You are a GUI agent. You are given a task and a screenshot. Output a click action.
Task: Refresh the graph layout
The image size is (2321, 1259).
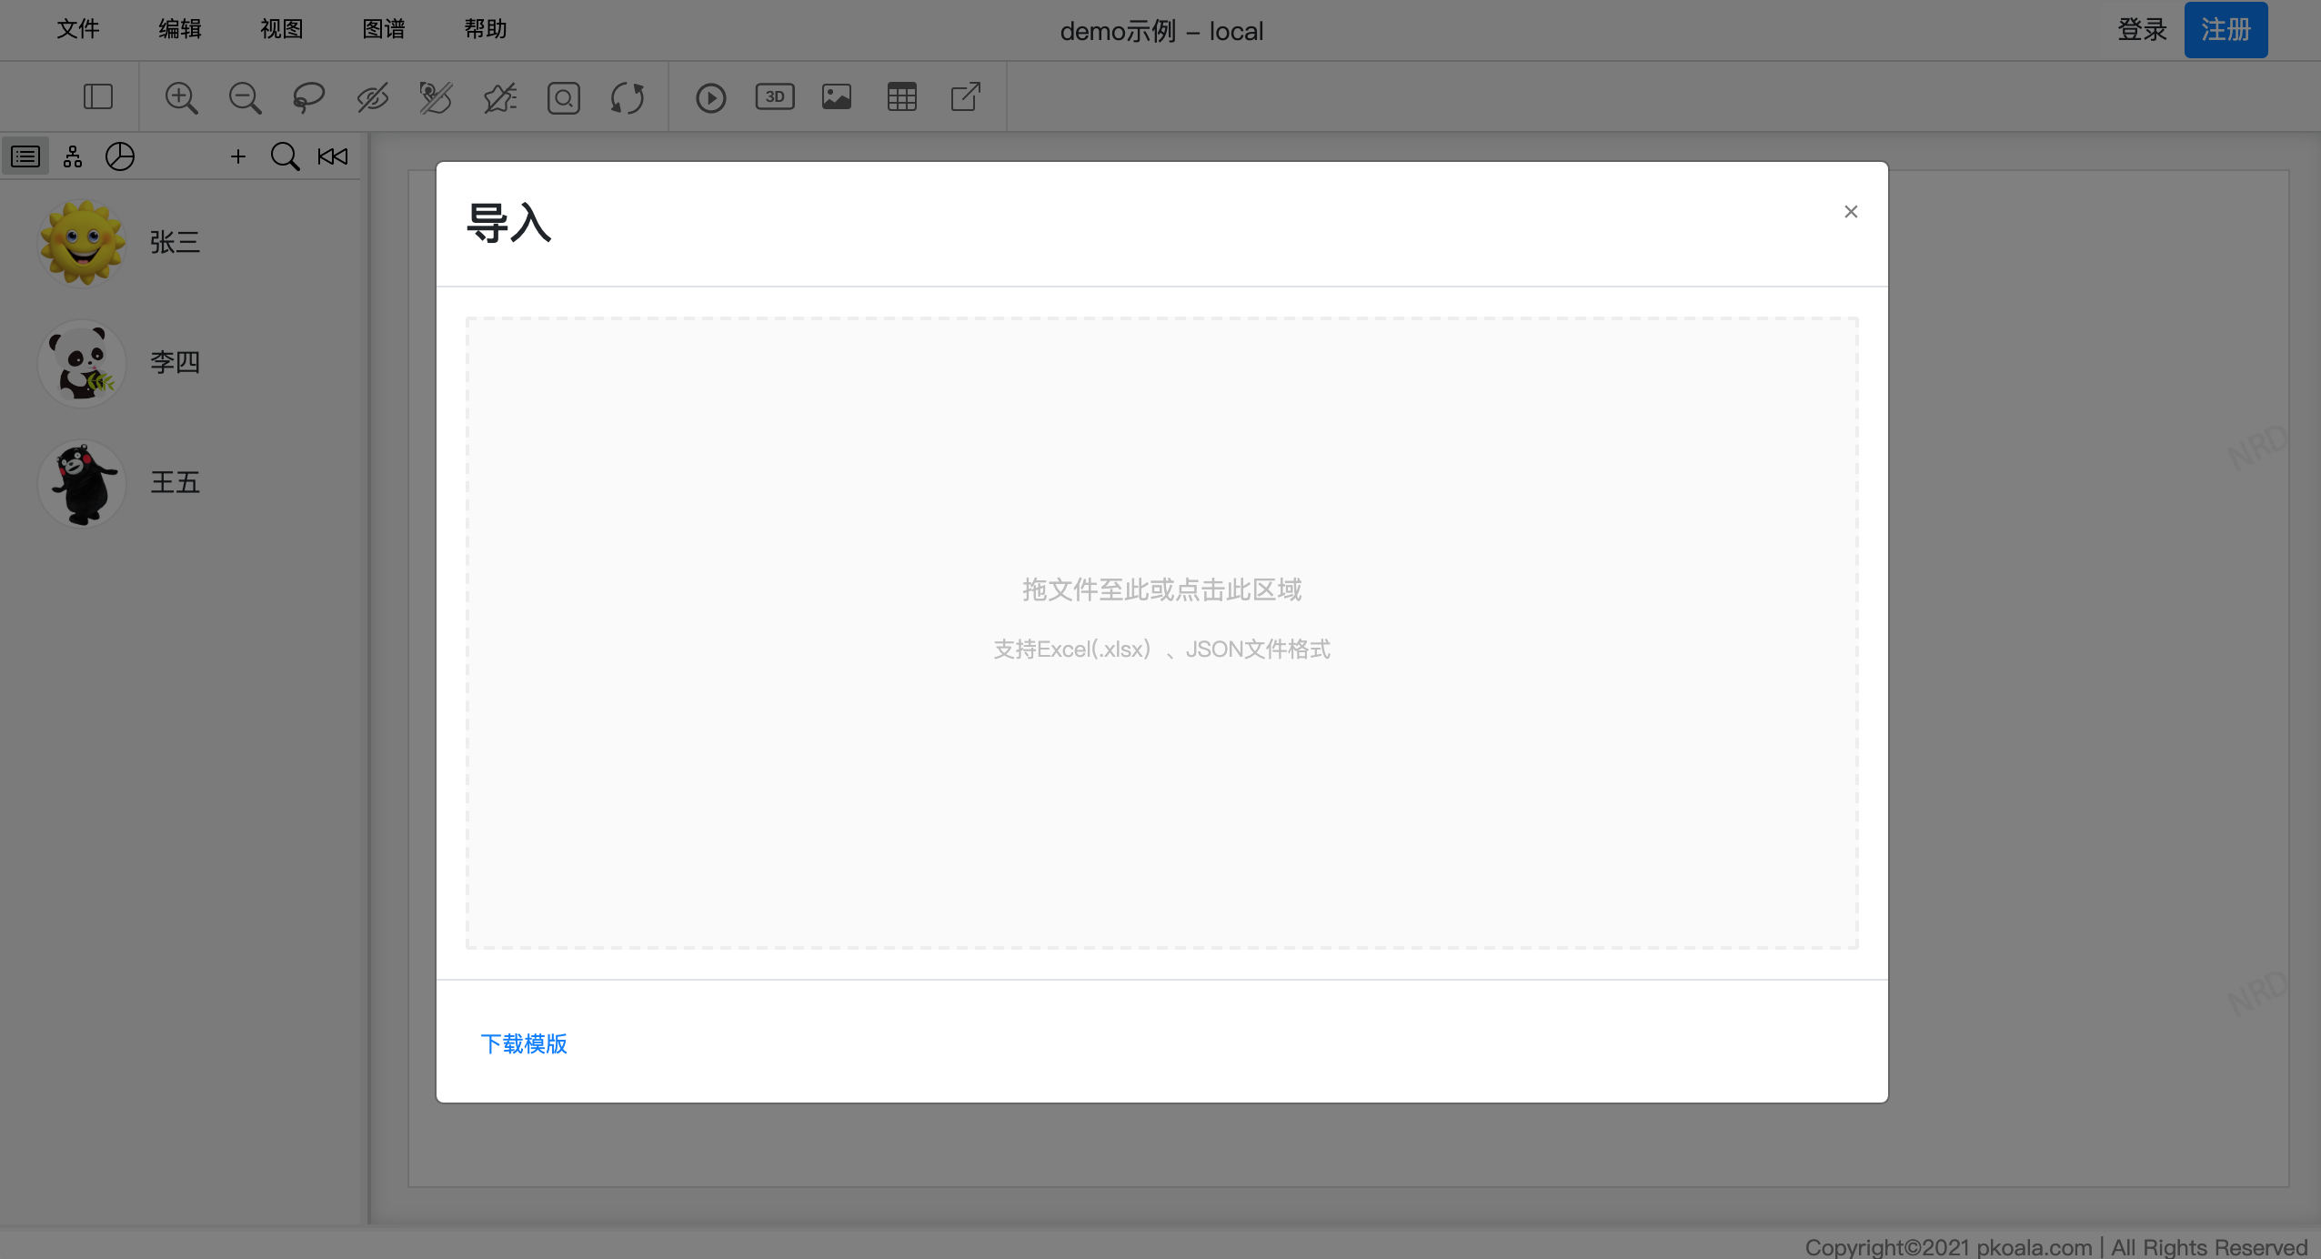[628, 96]
